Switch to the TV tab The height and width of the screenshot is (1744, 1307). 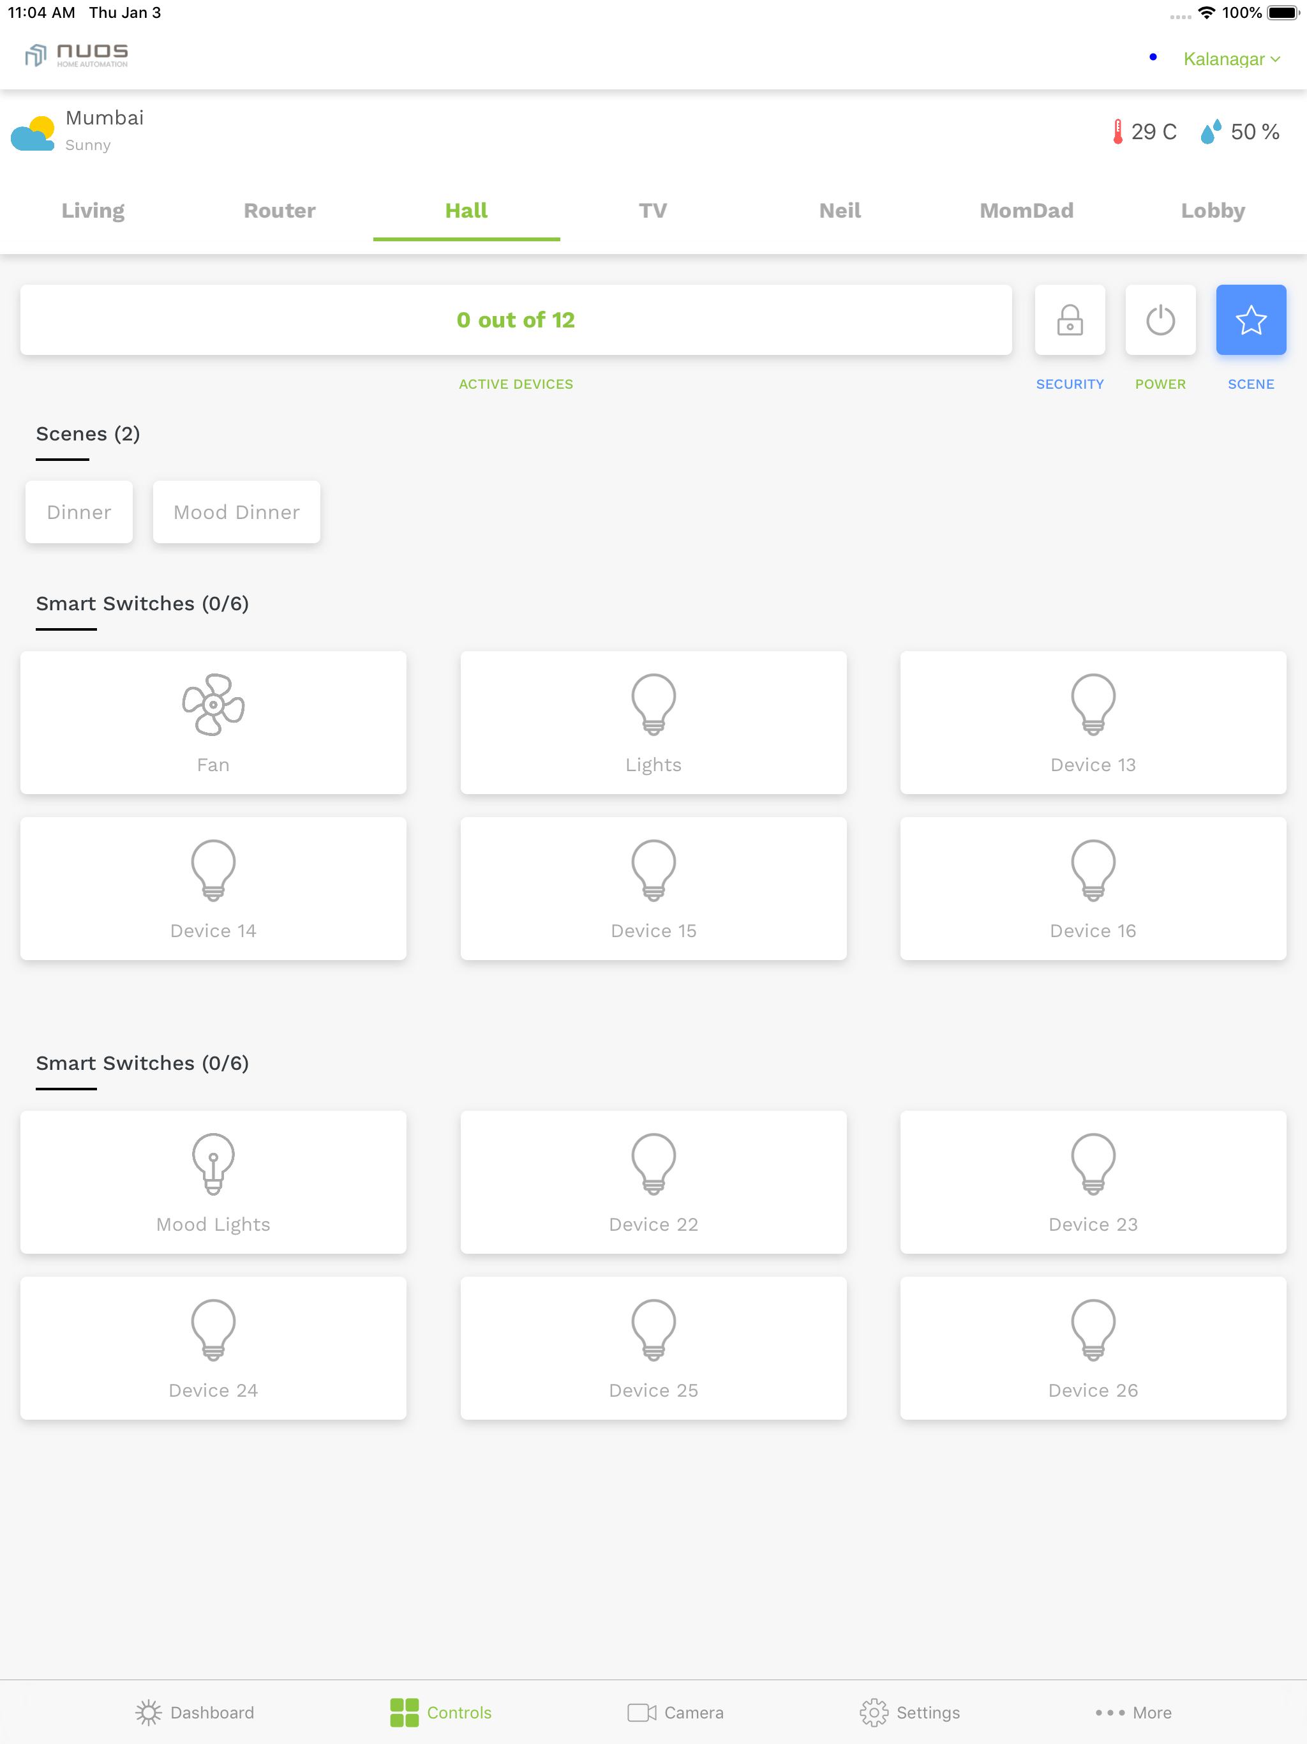tap(653, 211)
